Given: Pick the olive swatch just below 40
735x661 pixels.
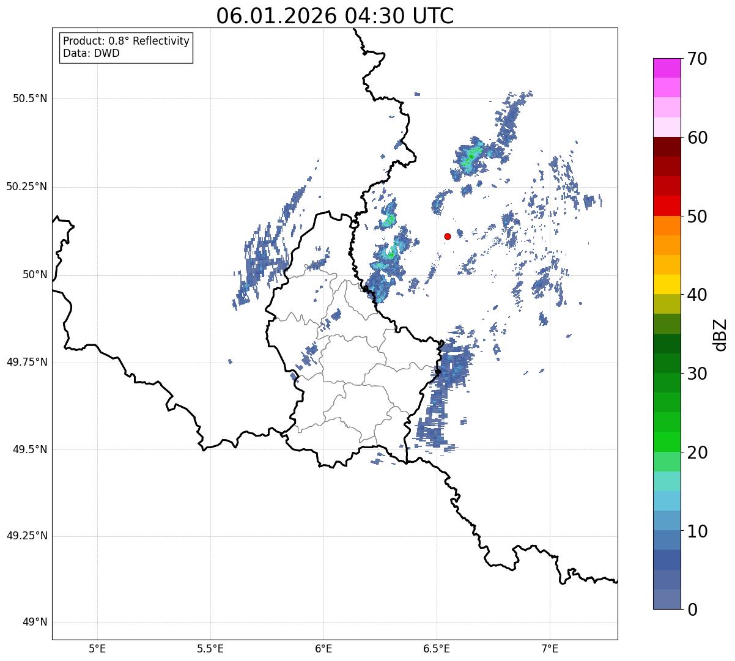Looking at the screenshot, I should pos(667,304).
